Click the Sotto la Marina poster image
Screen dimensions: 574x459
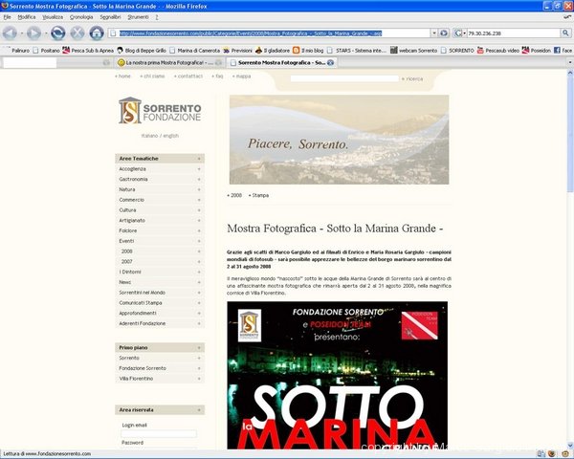point(337,376)
